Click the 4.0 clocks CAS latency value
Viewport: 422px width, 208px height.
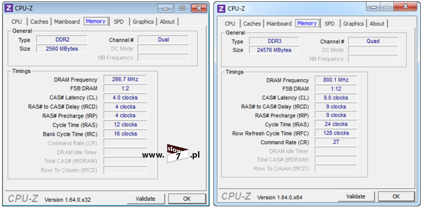(x=125, y=97)
